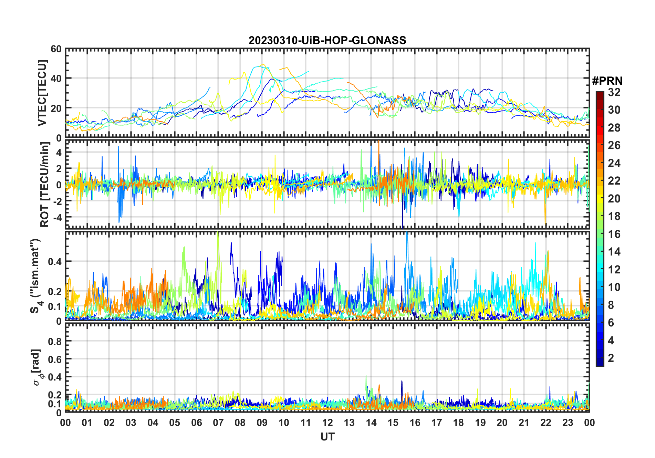The image size is (655, 458).
Task: Click the "19" UT axis tick label
Action: tap(480, 423)
